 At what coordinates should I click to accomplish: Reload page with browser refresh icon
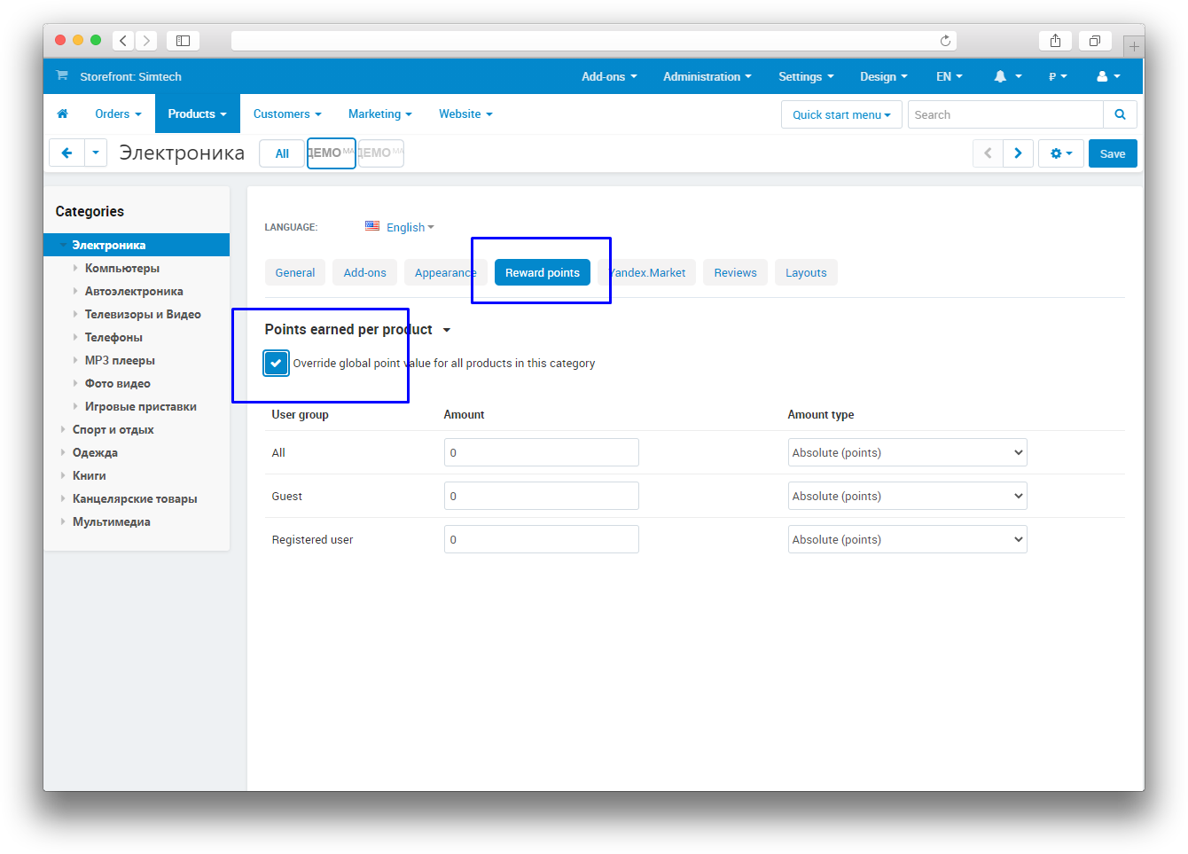pos(945,41)
